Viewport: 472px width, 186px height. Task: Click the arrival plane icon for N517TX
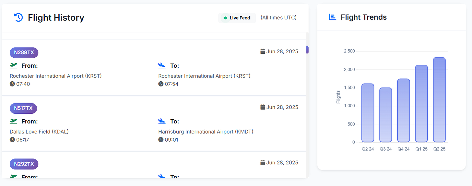tap(162, 122)
